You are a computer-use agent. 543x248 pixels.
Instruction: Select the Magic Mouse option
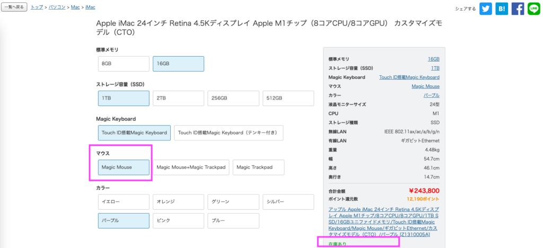(124, 167)
